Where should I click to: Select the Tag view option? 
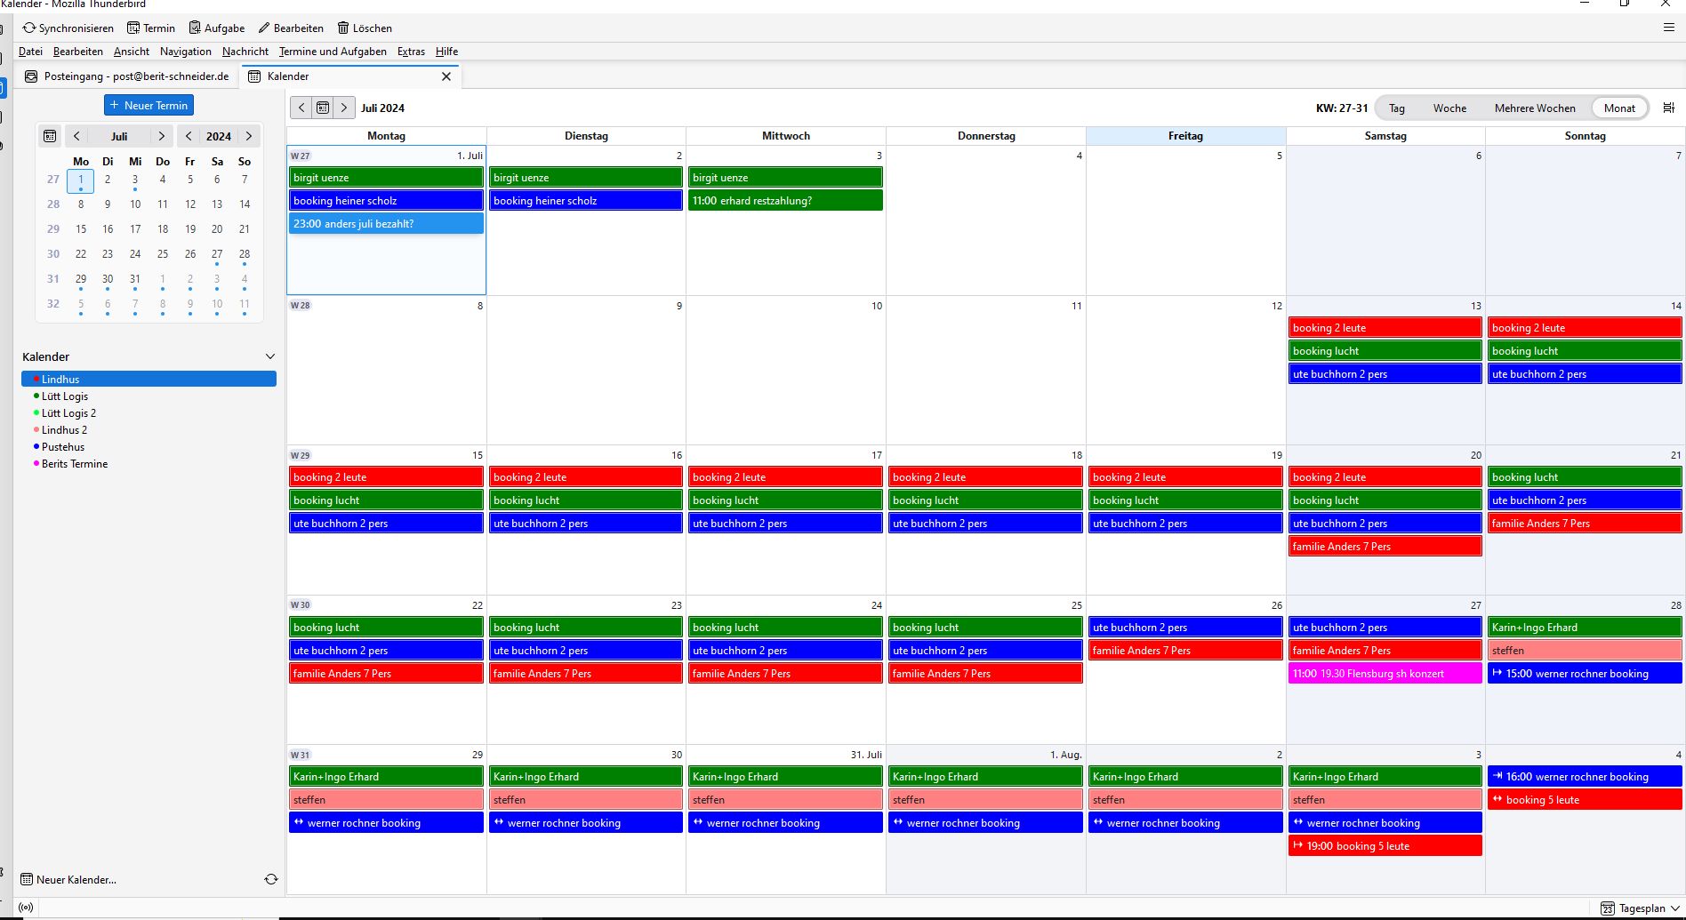(x=1397, y=108)
